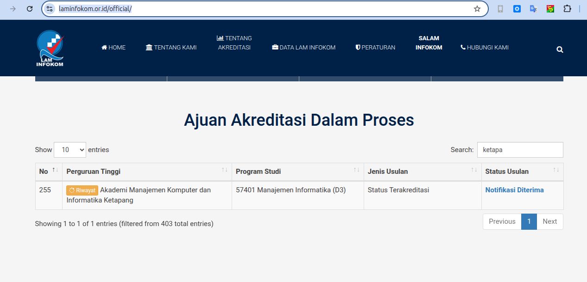
Task: Click the mobile device icon in toolbar
Action: click(500, 8)
